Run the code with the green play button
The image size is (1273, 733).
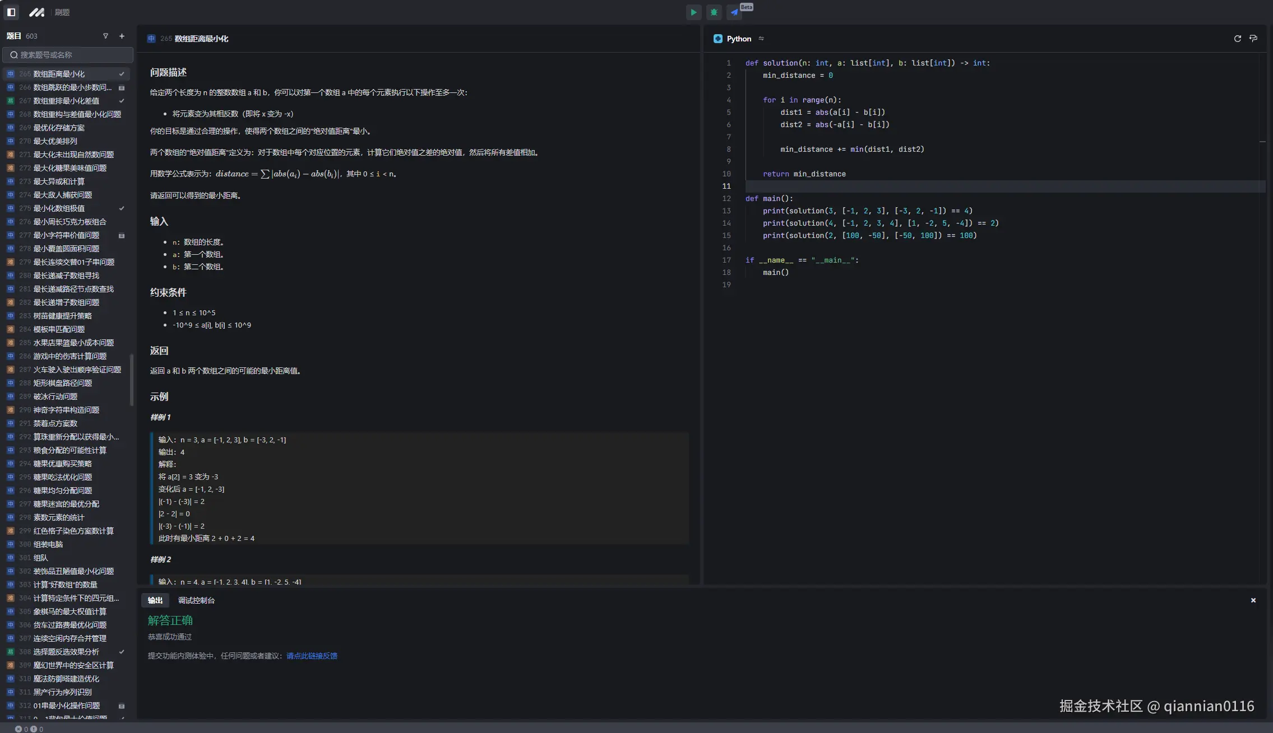(693, 12)
